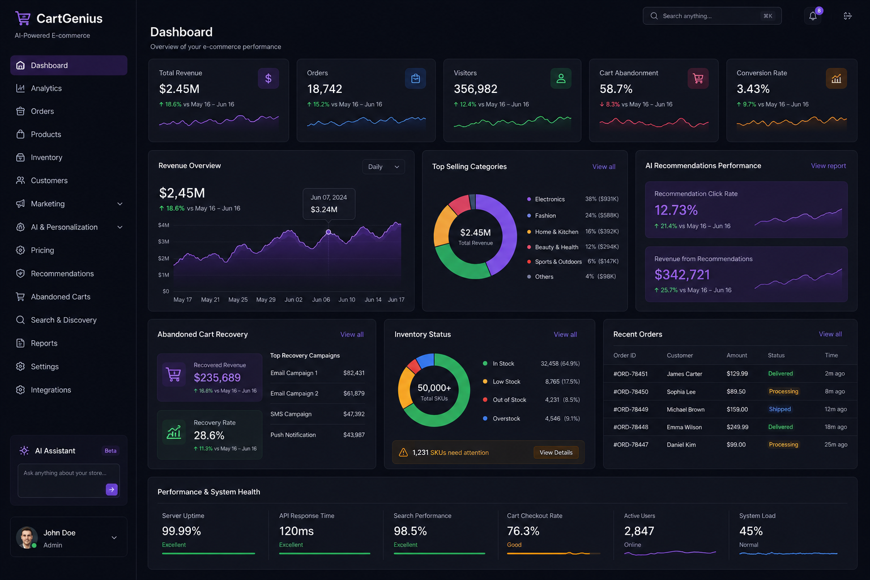Viewport: 870px width, 580px height.
Task: Click the Customers people icon in sidebar
Action: pyautogui.click(x=20, y=181)
